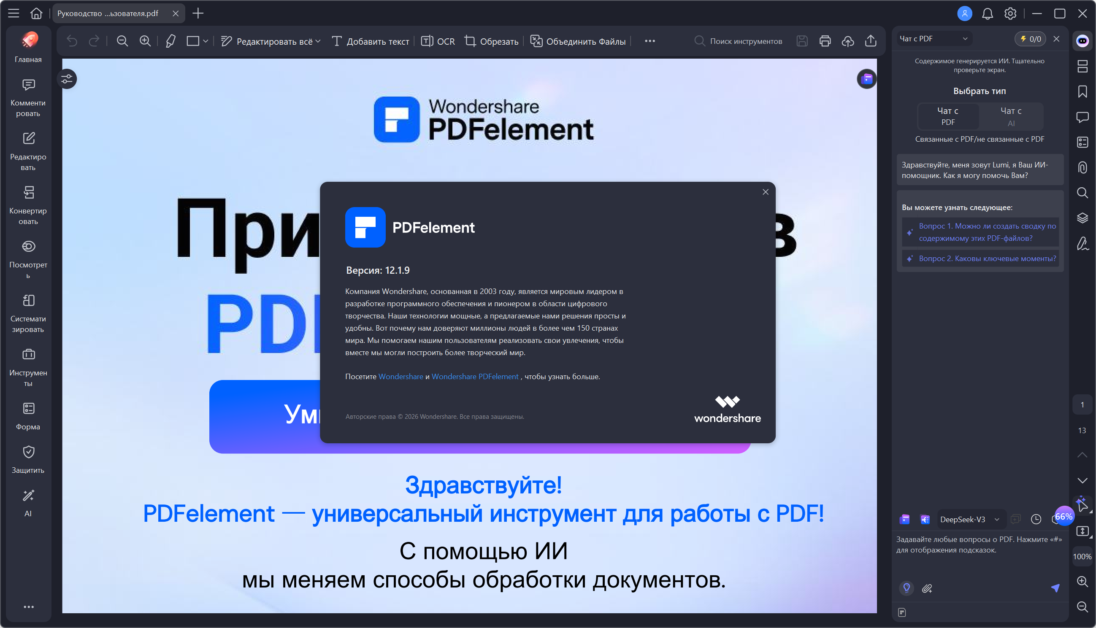Click the highlighter annotation icon in toolbar
This screenshot has height=628, width=1096.
(x=170, y=41)
